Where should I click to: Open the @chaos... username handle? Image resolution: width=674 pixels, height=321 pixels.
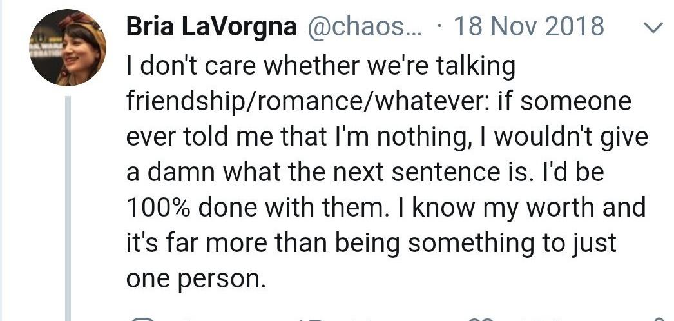point(365,28)
